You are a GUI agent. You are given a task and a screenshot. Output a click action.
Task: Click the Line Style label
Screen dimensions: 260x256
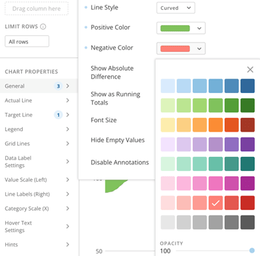click(104, 7)
